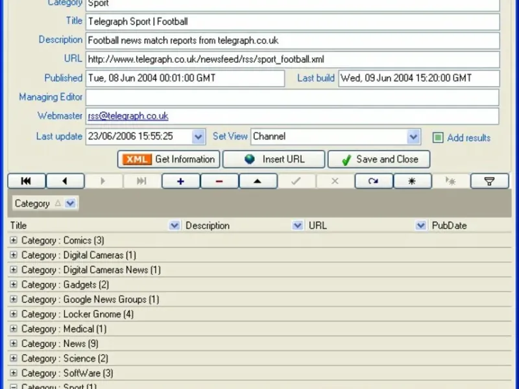519x389 pixels.
Task: Click the green checkmark on Save and Close
Action: point(346,159)
